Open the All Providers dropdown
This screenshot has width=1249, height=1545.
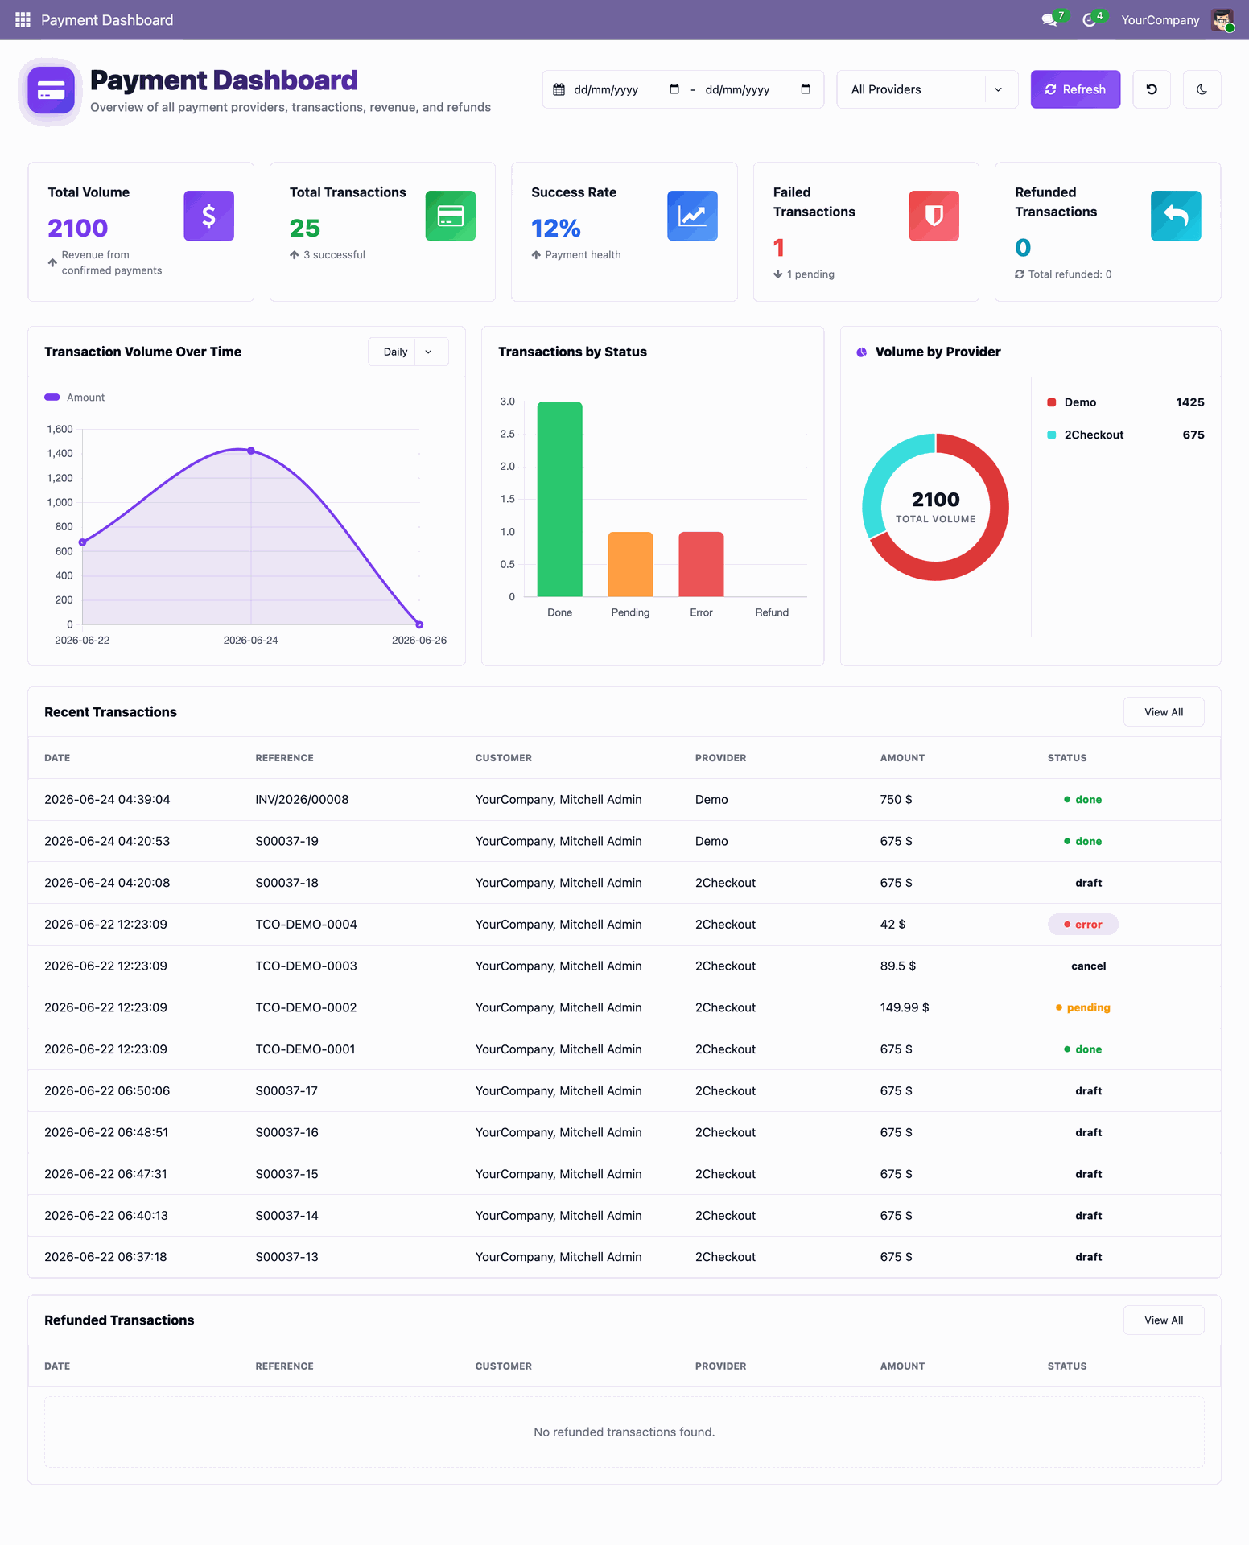(927, 89)
